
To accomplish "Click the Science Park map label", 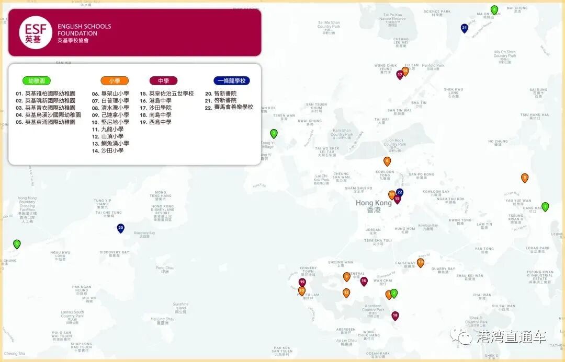I will coord(437,13).
